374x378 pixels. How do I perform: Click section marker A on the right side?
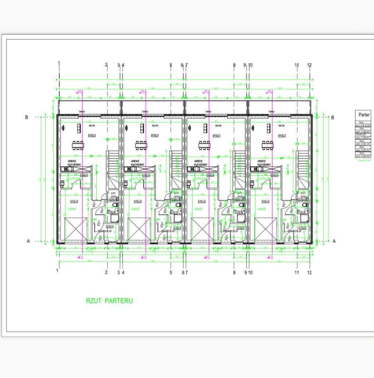[x=334, y=241]
